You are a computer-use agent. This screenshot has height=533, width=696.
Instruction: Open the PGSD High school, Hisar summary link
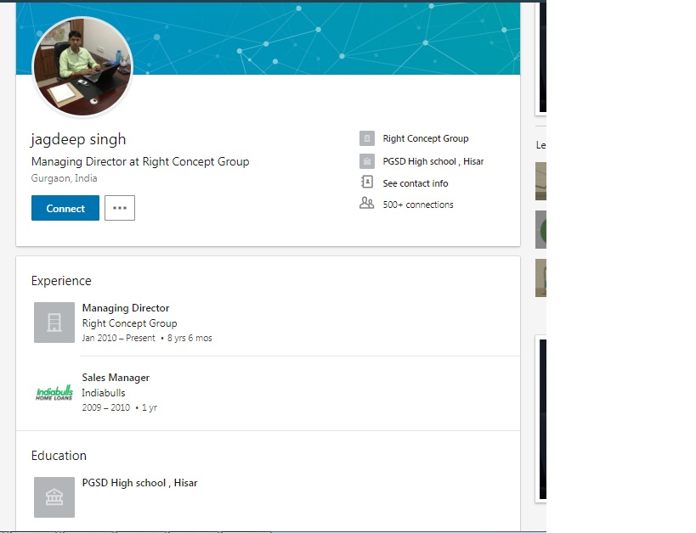coord(433,161)
